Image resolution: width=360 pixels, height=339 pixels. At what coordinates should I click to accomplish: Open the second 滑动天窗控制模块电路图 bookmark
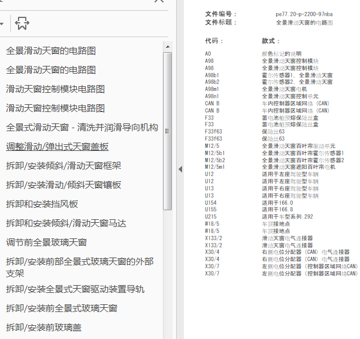(x=55, y=108)
